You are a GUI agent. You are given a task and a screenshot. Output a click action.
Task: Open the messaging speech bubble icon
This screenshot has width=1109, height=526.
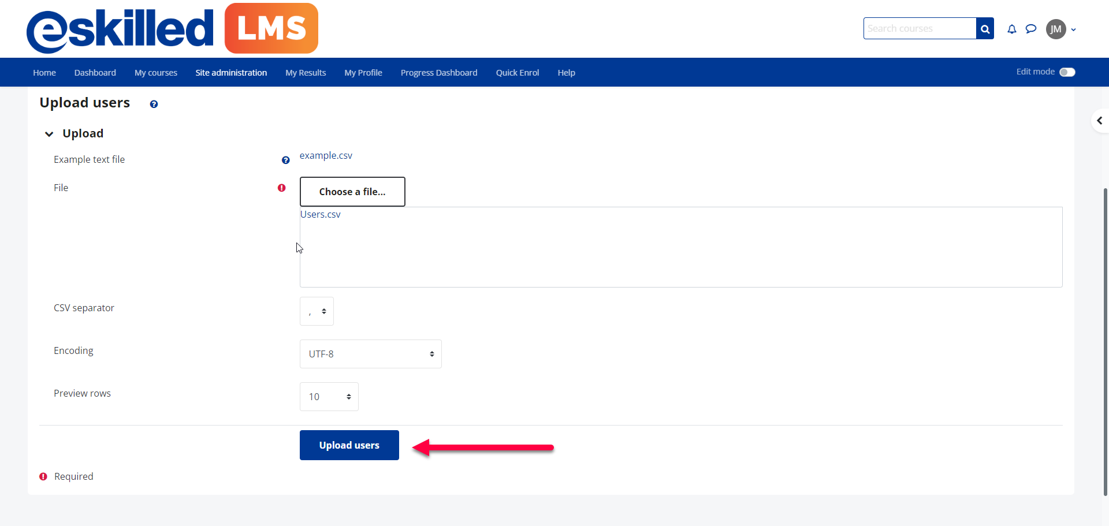coord(1031,29)
